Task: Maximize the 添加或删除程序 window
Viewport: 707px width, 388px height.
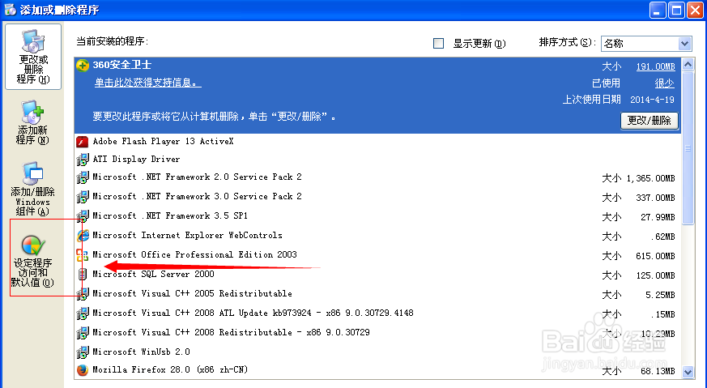Action: click(676, 10)
